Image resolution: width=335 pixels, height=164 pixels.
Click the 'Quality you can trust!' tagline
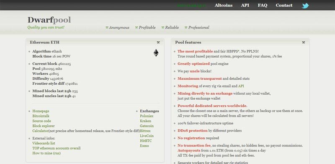(46, 27)
